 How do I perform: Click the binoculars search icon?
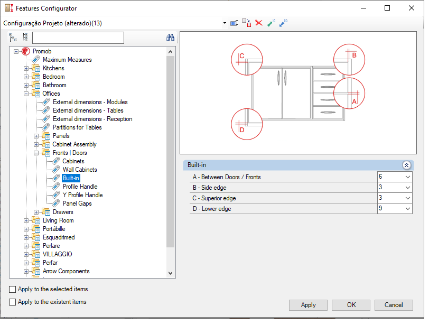(x=170, y=38)
